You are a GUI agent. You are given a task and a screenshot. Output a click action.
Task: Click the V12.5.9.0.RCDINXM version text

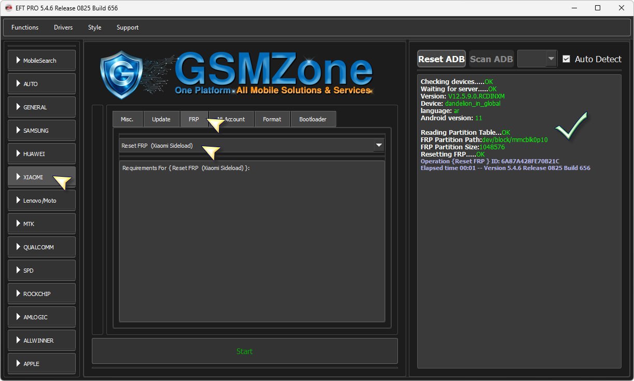point(476,96)
